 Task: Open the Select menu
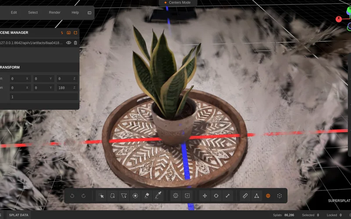tap(33, 13)
